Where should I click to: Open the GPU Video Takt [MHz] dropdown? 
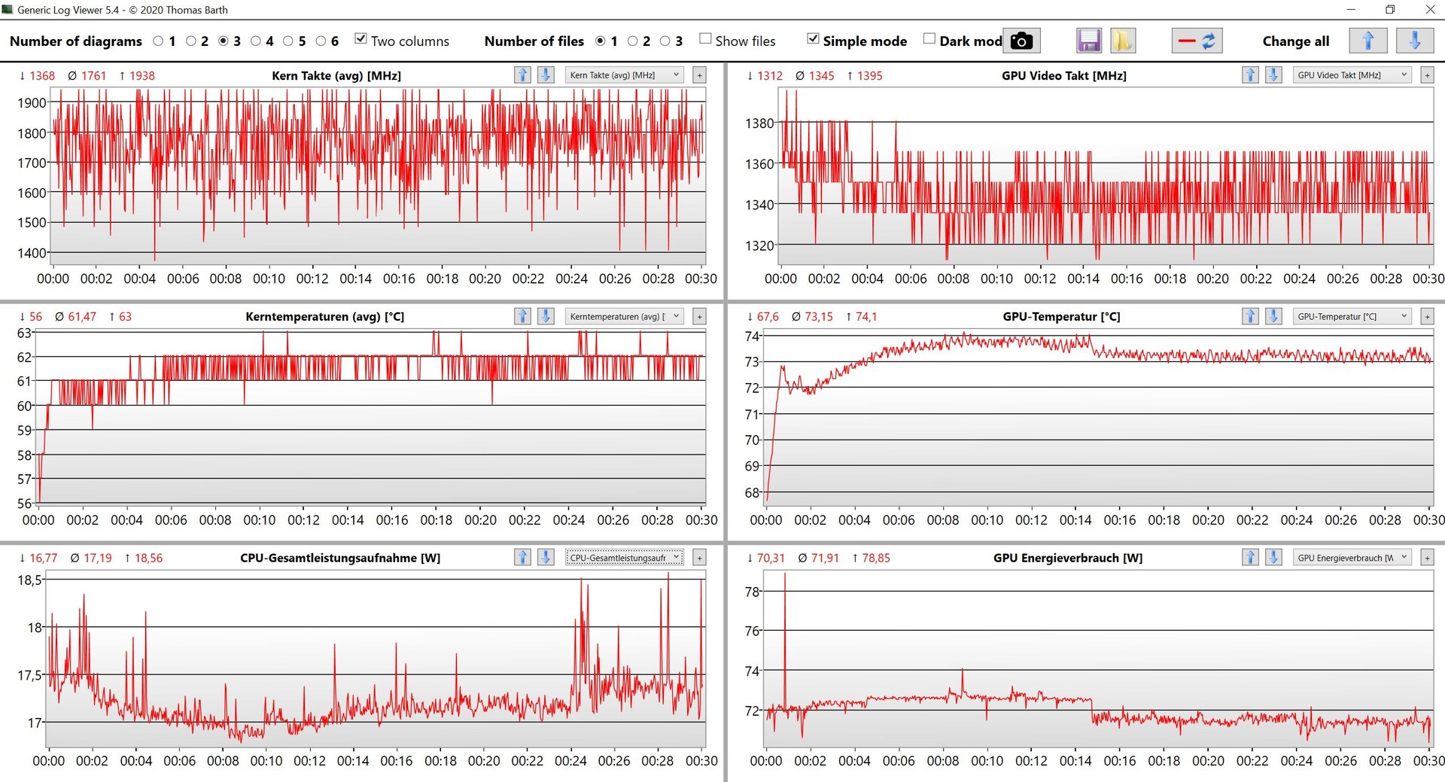coord(1352,75)
